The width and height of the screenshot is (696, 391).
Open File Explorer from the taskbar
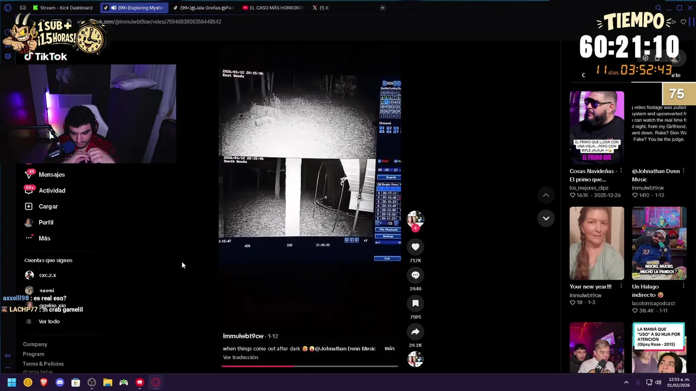pyautogui.click(x=108, y=382)
